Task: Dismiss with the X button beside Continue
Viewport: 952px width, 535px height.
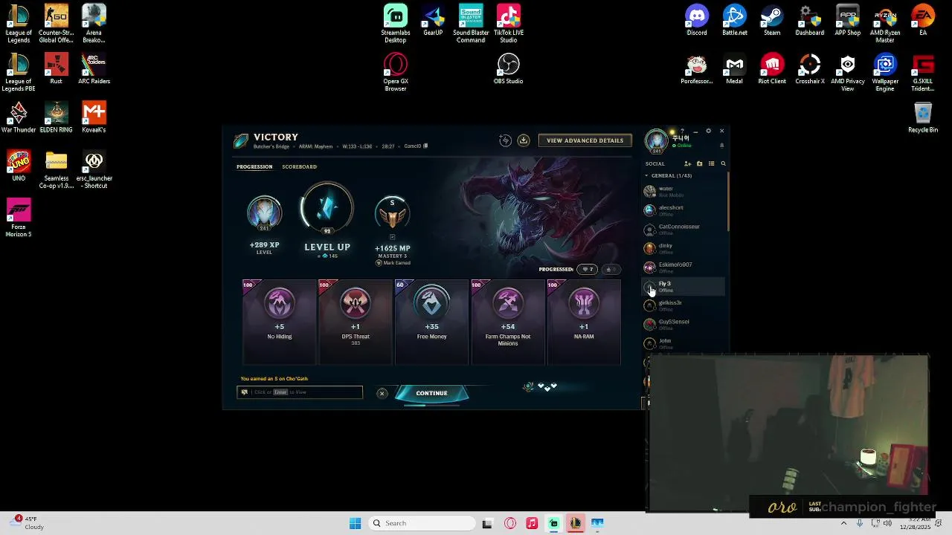Action: tap(382, 393)
